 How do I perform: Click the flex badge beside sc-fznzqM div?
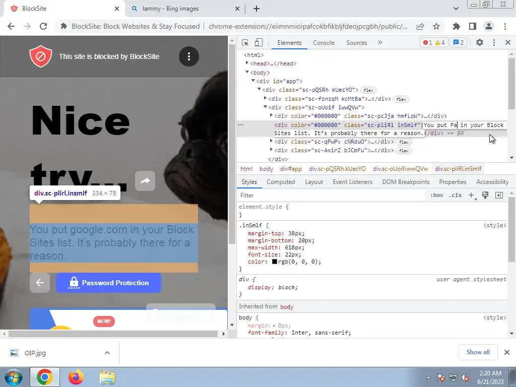coord(401,99)
